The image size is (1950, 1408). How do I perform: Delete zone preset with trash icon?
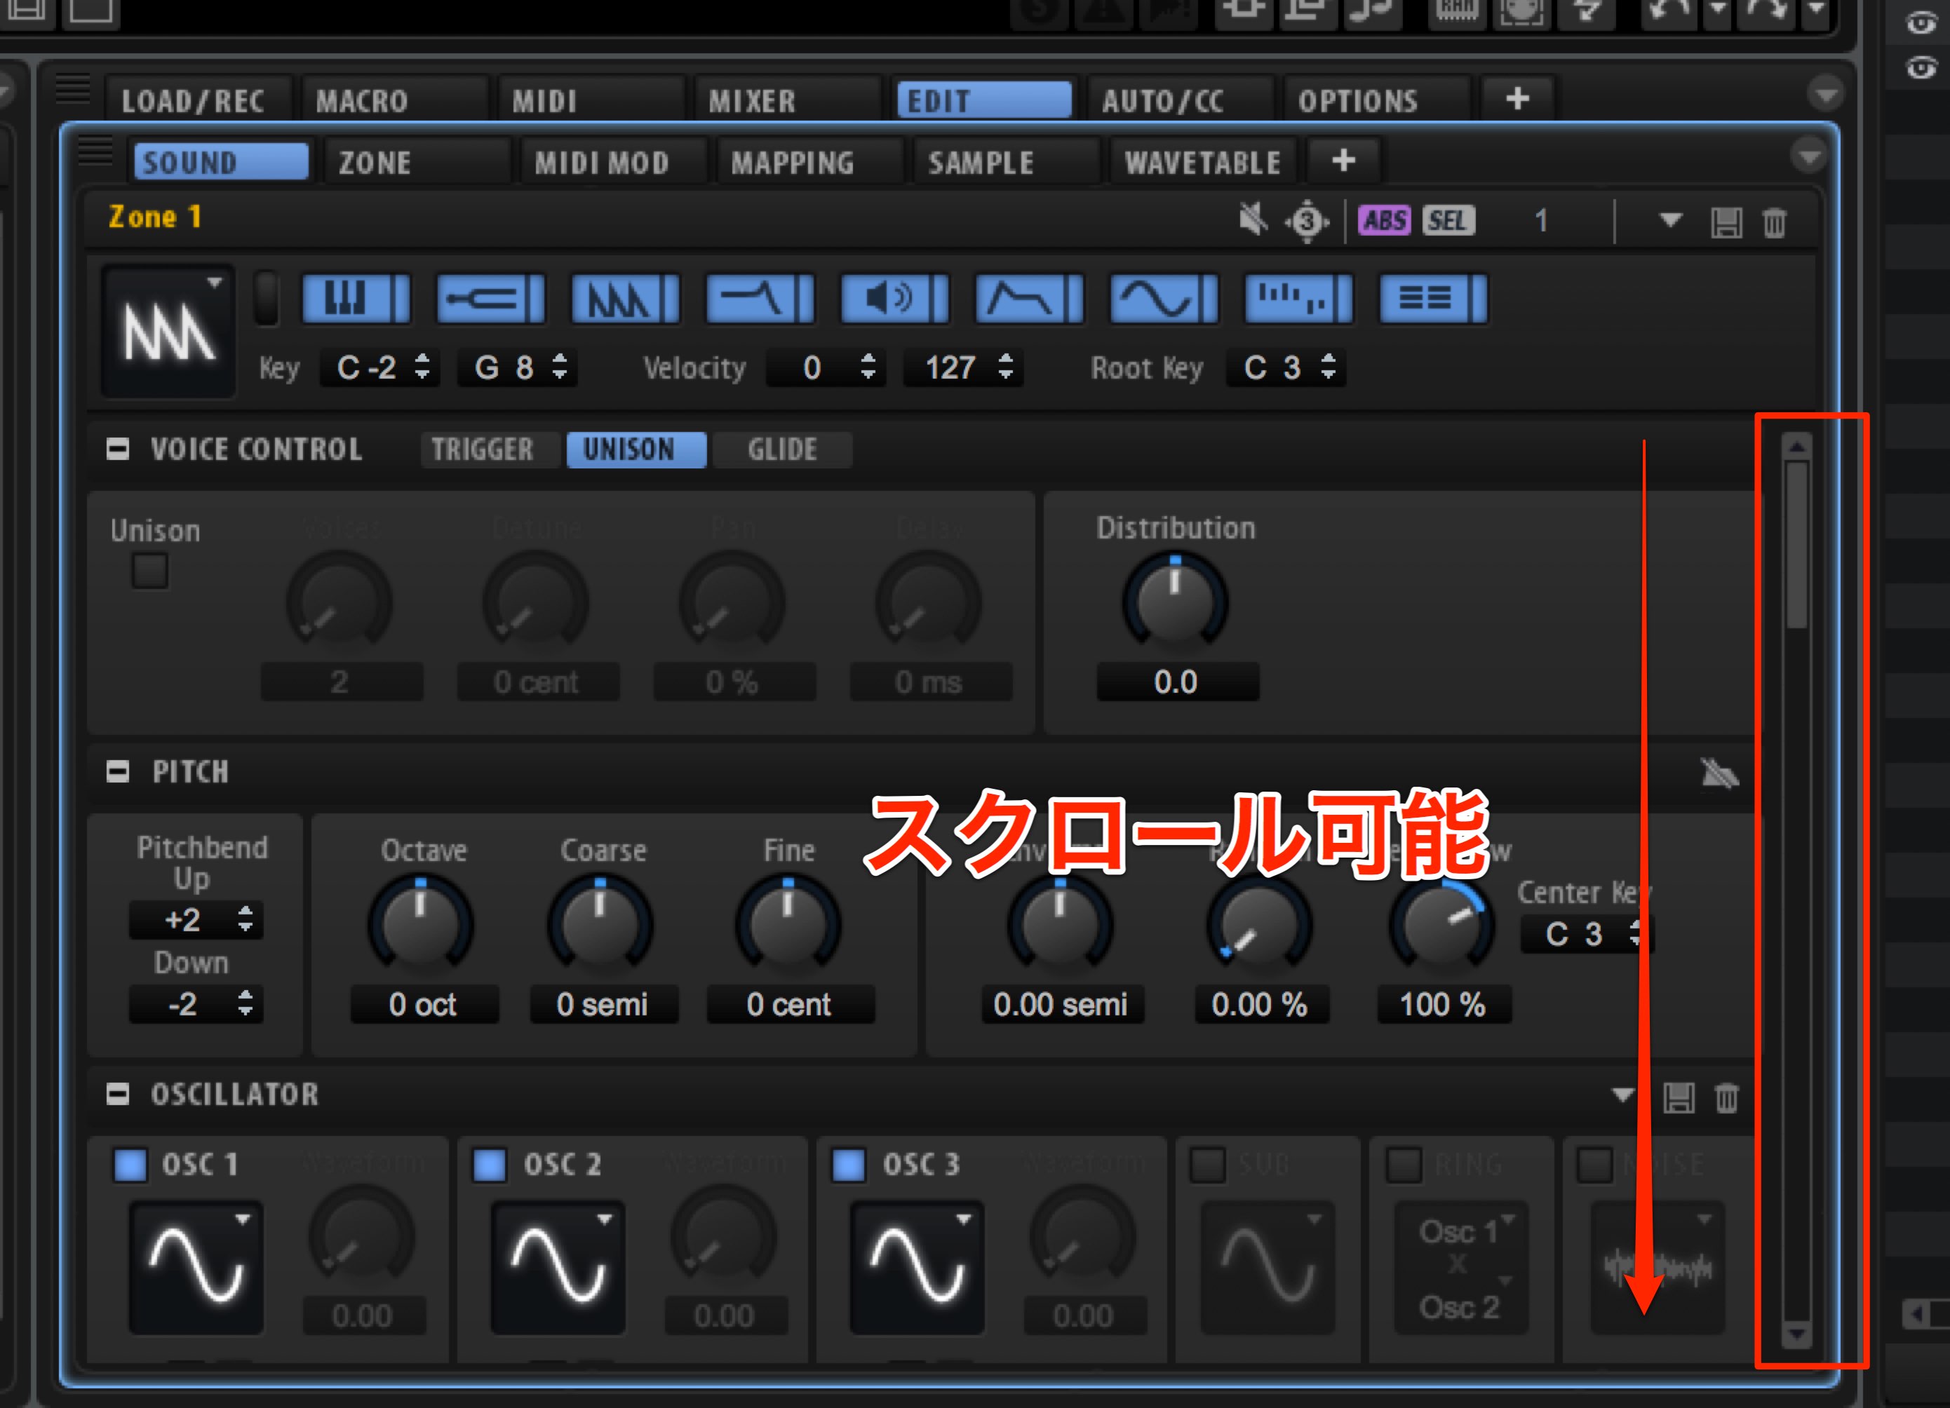coord(1774,223)
